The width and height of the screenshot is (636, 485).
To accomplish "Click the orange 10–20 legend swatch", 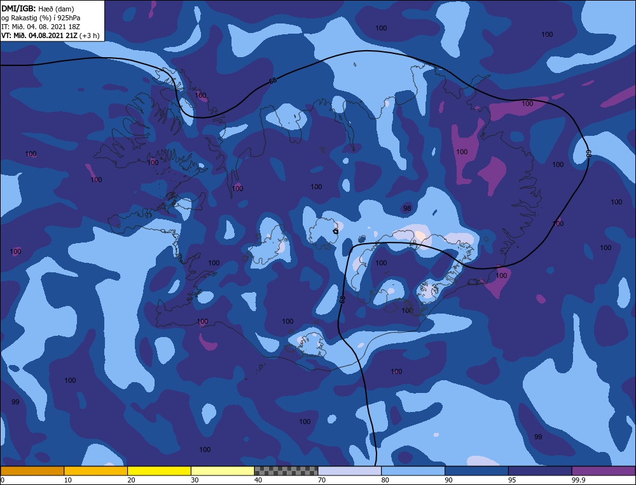I will [x=96, y=470].
